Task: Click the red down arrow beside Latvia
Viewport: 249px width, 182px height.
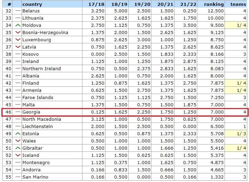Action: click(18, 47)
